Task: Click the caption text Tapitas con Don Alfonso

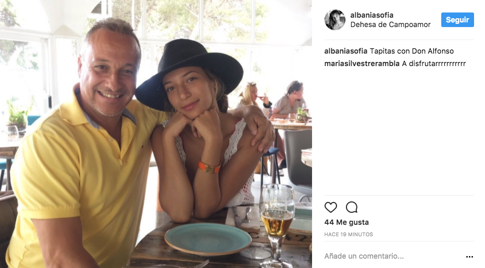Action: [x=412, y=51]
